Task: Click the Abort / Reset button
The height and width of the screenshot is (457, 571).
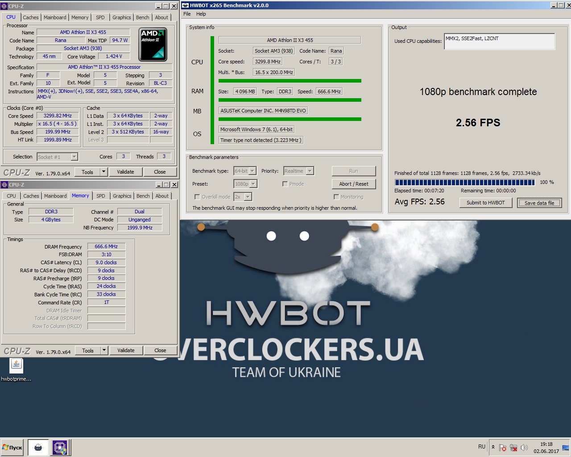Action: tap(354, 184)
